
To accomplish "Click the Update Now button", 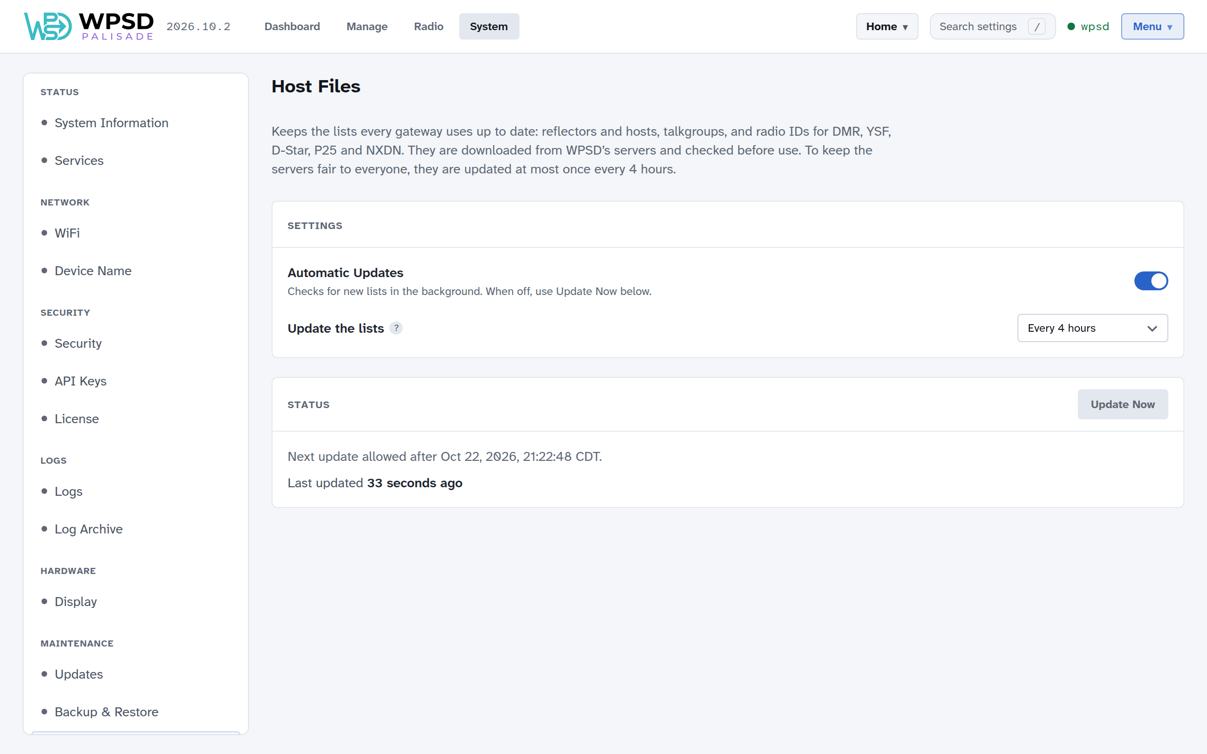I will pos(1123,404).
